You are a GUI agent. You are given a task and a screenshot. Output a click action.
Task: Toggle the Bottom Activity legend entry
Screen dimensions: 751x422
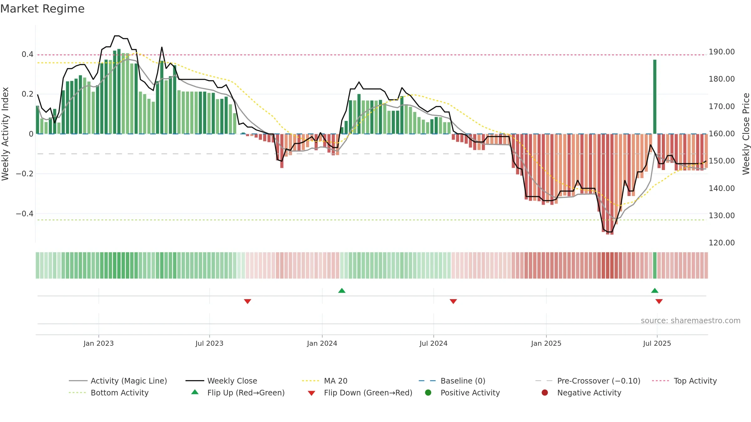tap(109, 393)
